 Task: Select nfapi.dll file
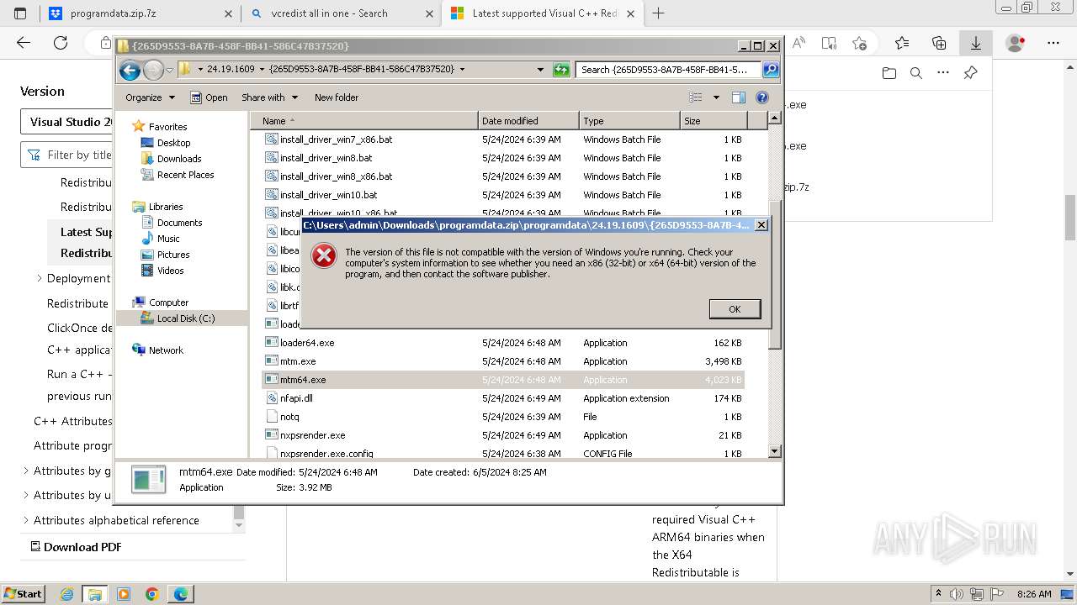click(x=296, y=398)
